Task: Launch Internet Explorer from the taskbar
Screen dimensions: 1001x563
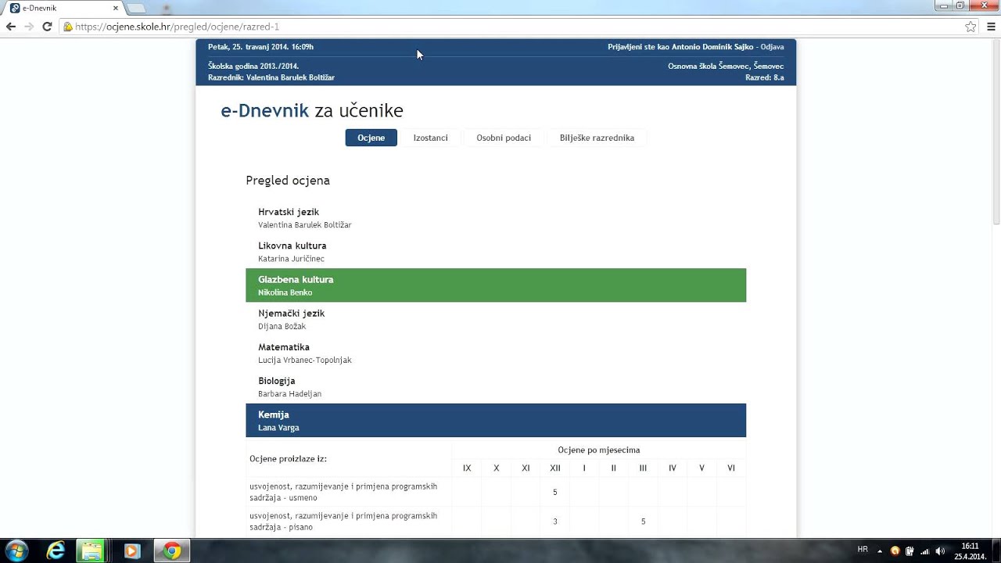Action: (56, 551)
